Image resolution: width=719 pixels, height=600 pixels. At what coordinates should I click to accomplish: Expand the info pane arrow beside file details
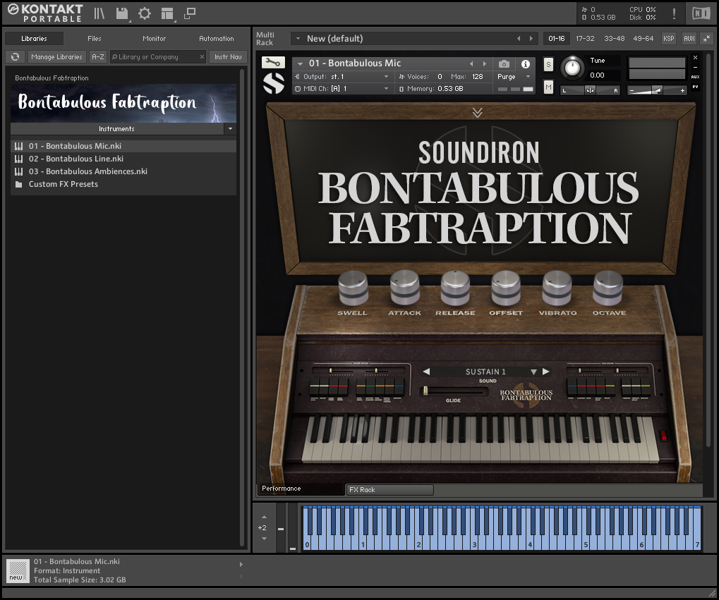click(241, 564)
